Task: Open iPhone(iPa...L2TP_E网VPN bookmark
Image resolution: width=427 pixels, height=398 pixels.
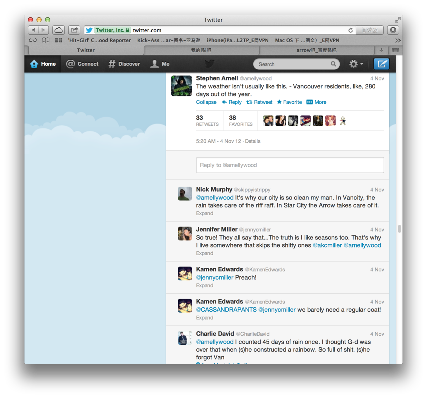Action: tap(238, 40)
